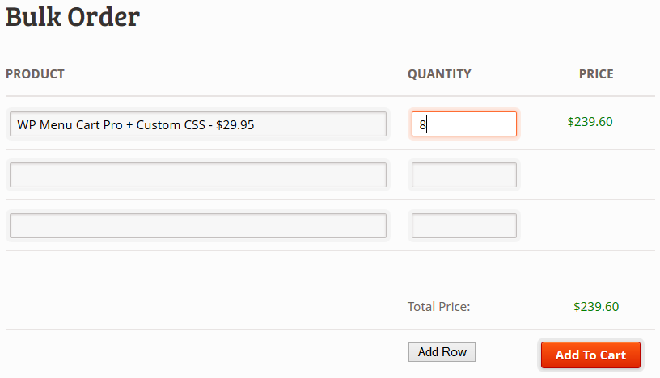Focus the WP Menu Cart Pro product field

pos(198,124)
